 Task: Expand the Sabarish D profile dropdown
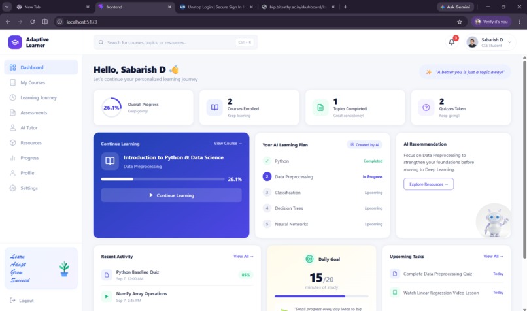(x=509, y=42)
